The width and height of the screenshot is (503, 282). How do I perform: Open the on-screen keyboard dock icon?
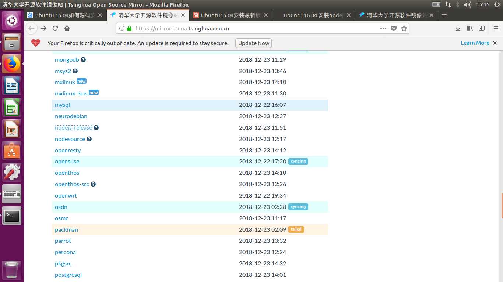point(12,194)
